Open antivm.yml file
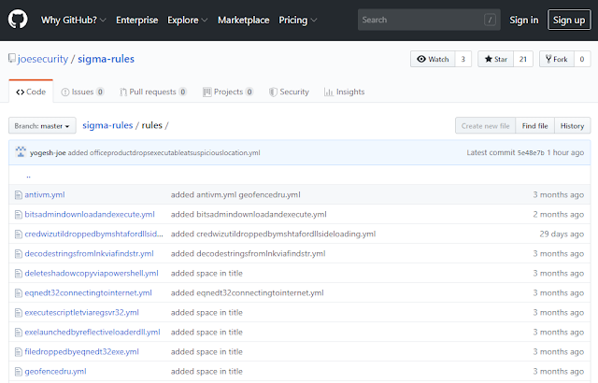Viewport: 598px width, 383px height. 45,194
